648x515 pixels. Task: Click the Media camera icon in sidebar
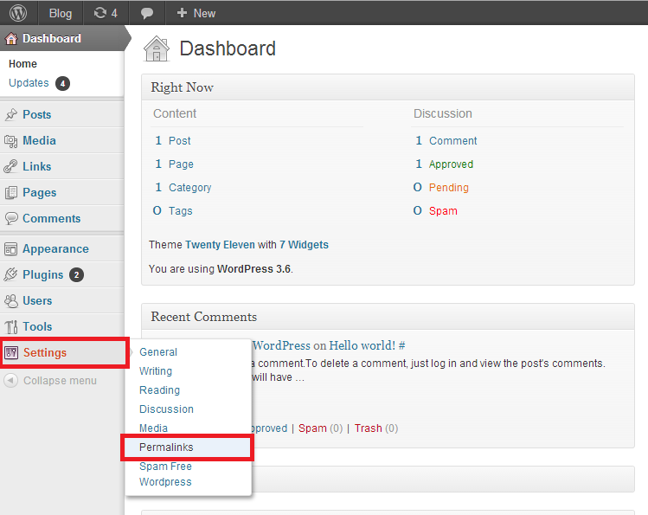11,141
